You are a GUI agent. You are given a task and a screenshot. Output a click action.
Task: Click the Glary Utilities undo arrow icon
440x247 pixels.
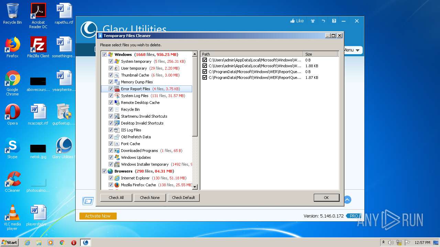(323, 21)
